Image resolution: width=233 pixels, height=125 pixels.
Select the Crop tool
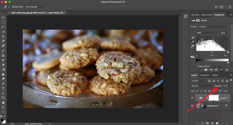(x=3, y=36)
